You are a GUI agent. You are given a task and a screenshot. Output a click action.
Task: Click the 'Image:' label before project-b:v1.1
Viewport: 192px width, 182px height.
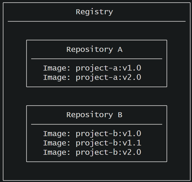pos(57,143)
